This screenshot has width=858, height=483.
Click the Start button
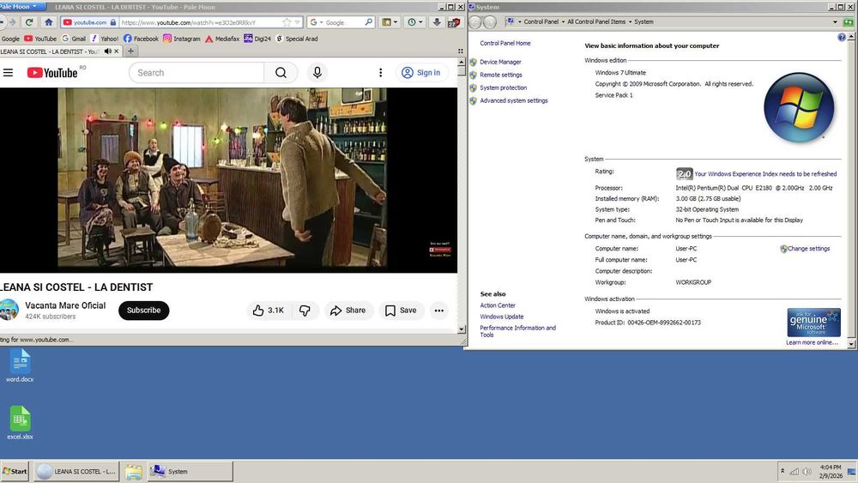click(x=15, y=471)
